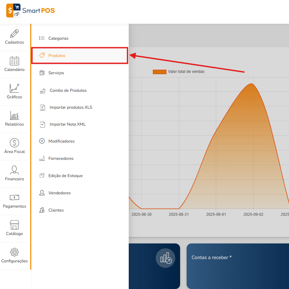289x289 pixels.
Task: Click the chart-arrow icon on dark card
Action: click(165, 258)
